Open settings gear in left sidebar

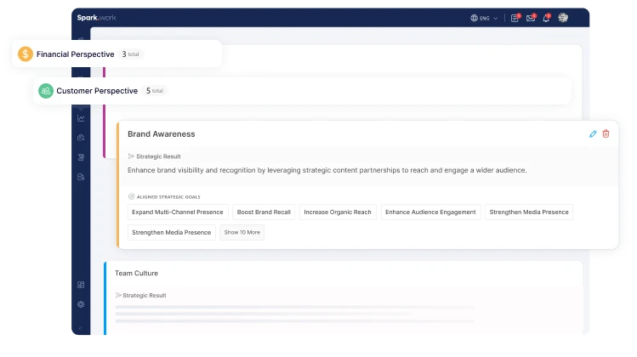(81, 303)
